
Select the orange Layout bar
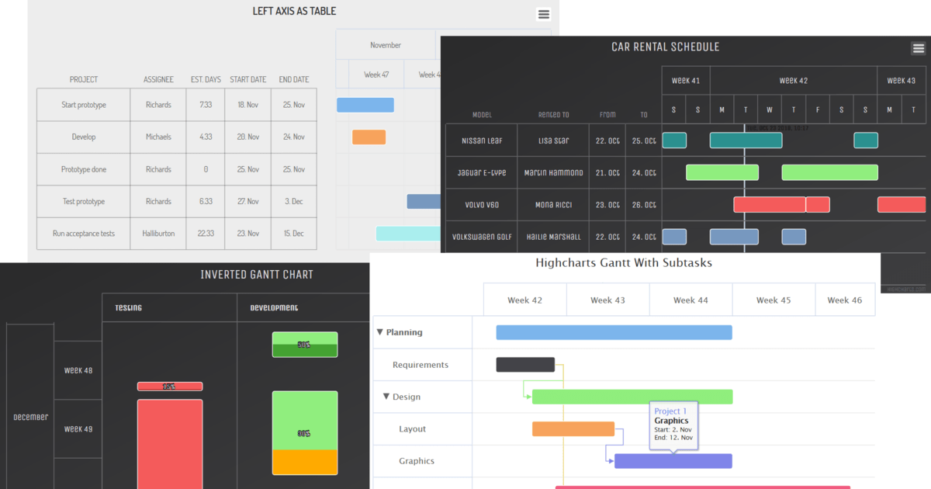[x=573, y=429]
